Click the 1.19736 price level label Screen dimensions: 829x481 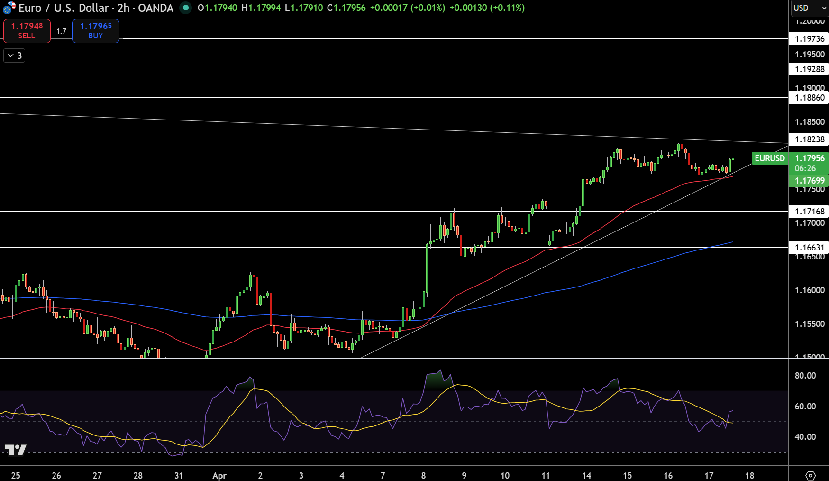point(809,39)
